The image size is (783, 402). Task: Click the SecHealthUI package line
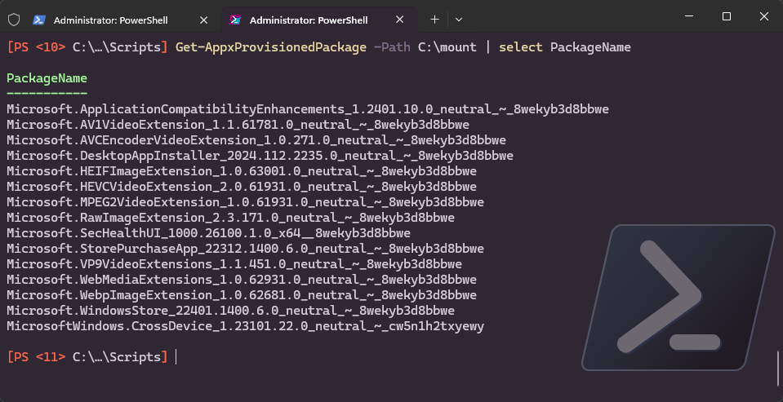coord(208,233)
